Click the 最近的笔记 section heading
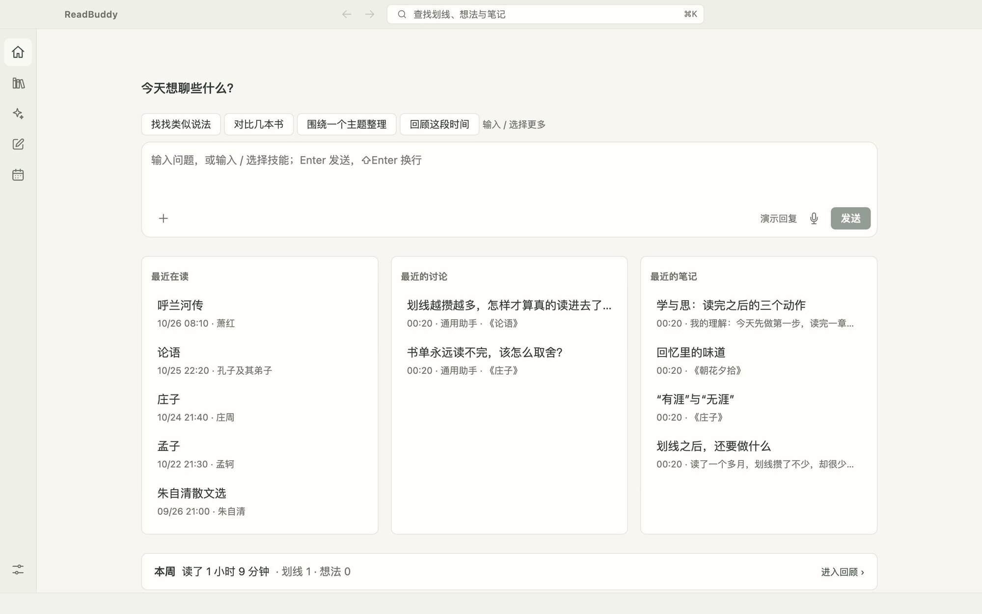 click(673, 277)
